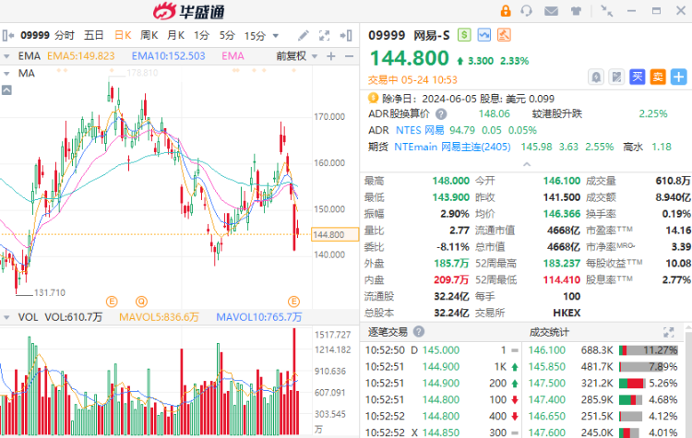Open the mail messages icon
692x438 pixels.
click(x=551, y=11)
